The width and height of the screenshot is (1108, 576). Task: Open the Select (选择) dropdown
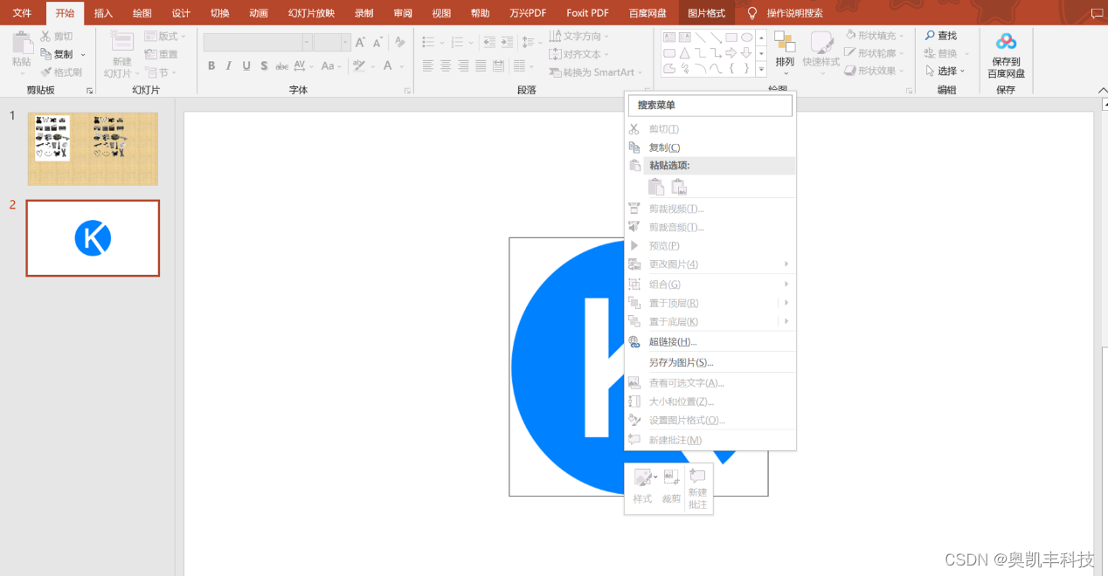click(945, 71)
